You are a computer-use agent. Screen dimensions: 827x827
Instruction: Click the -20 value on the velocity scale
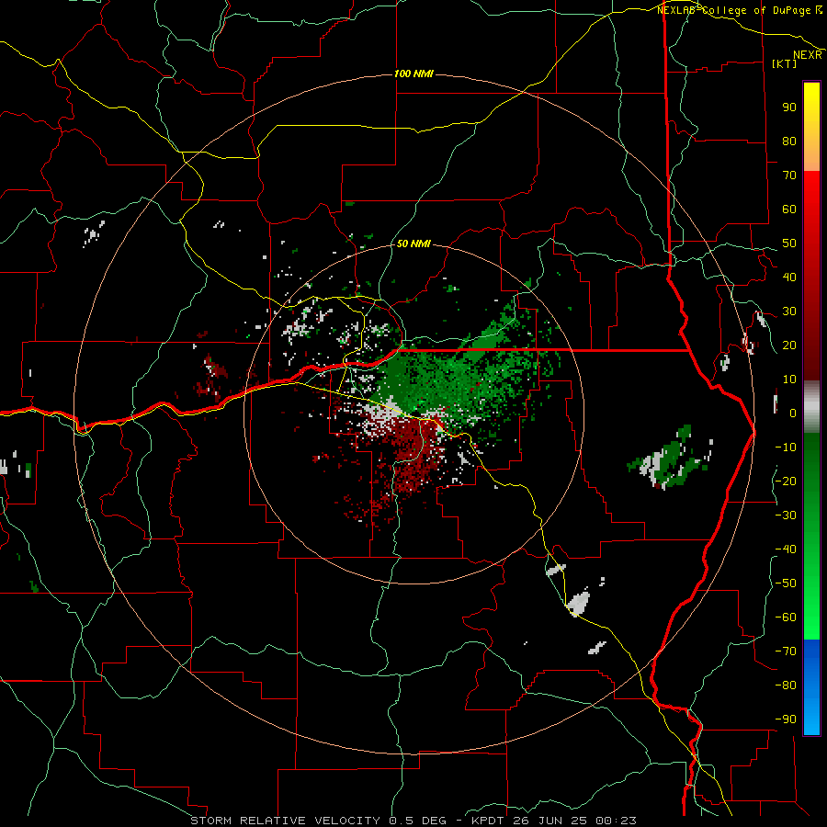click(x=786, y=481)
